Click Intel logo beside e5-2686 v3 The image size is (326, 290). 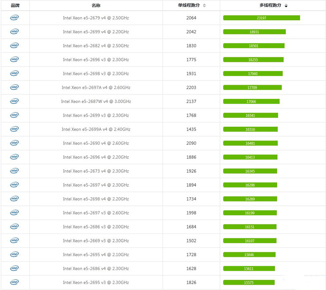point(15,226)
